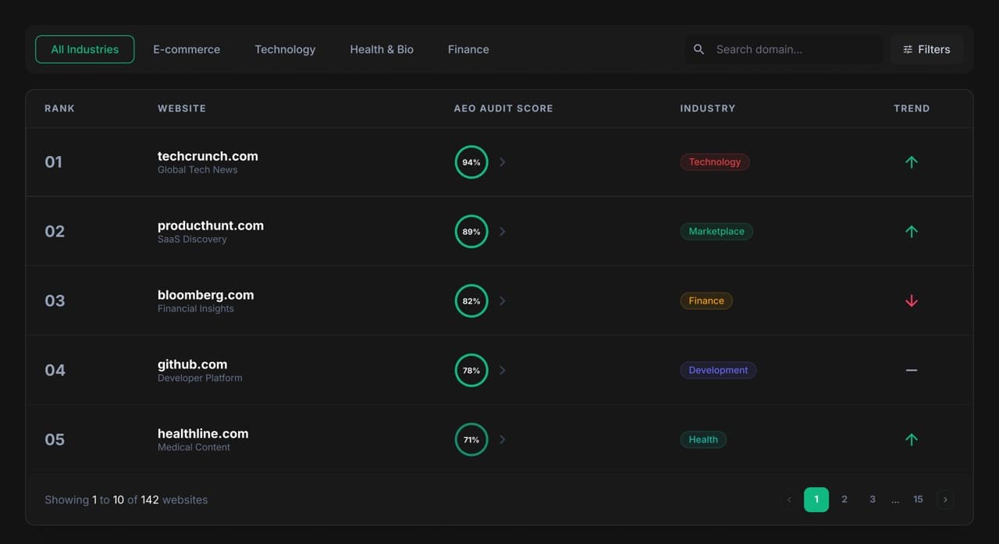Select the Health & Bio filter tab
Viewport: 999px width, 544px height.
pyautogui.click(x=382, y=48)
